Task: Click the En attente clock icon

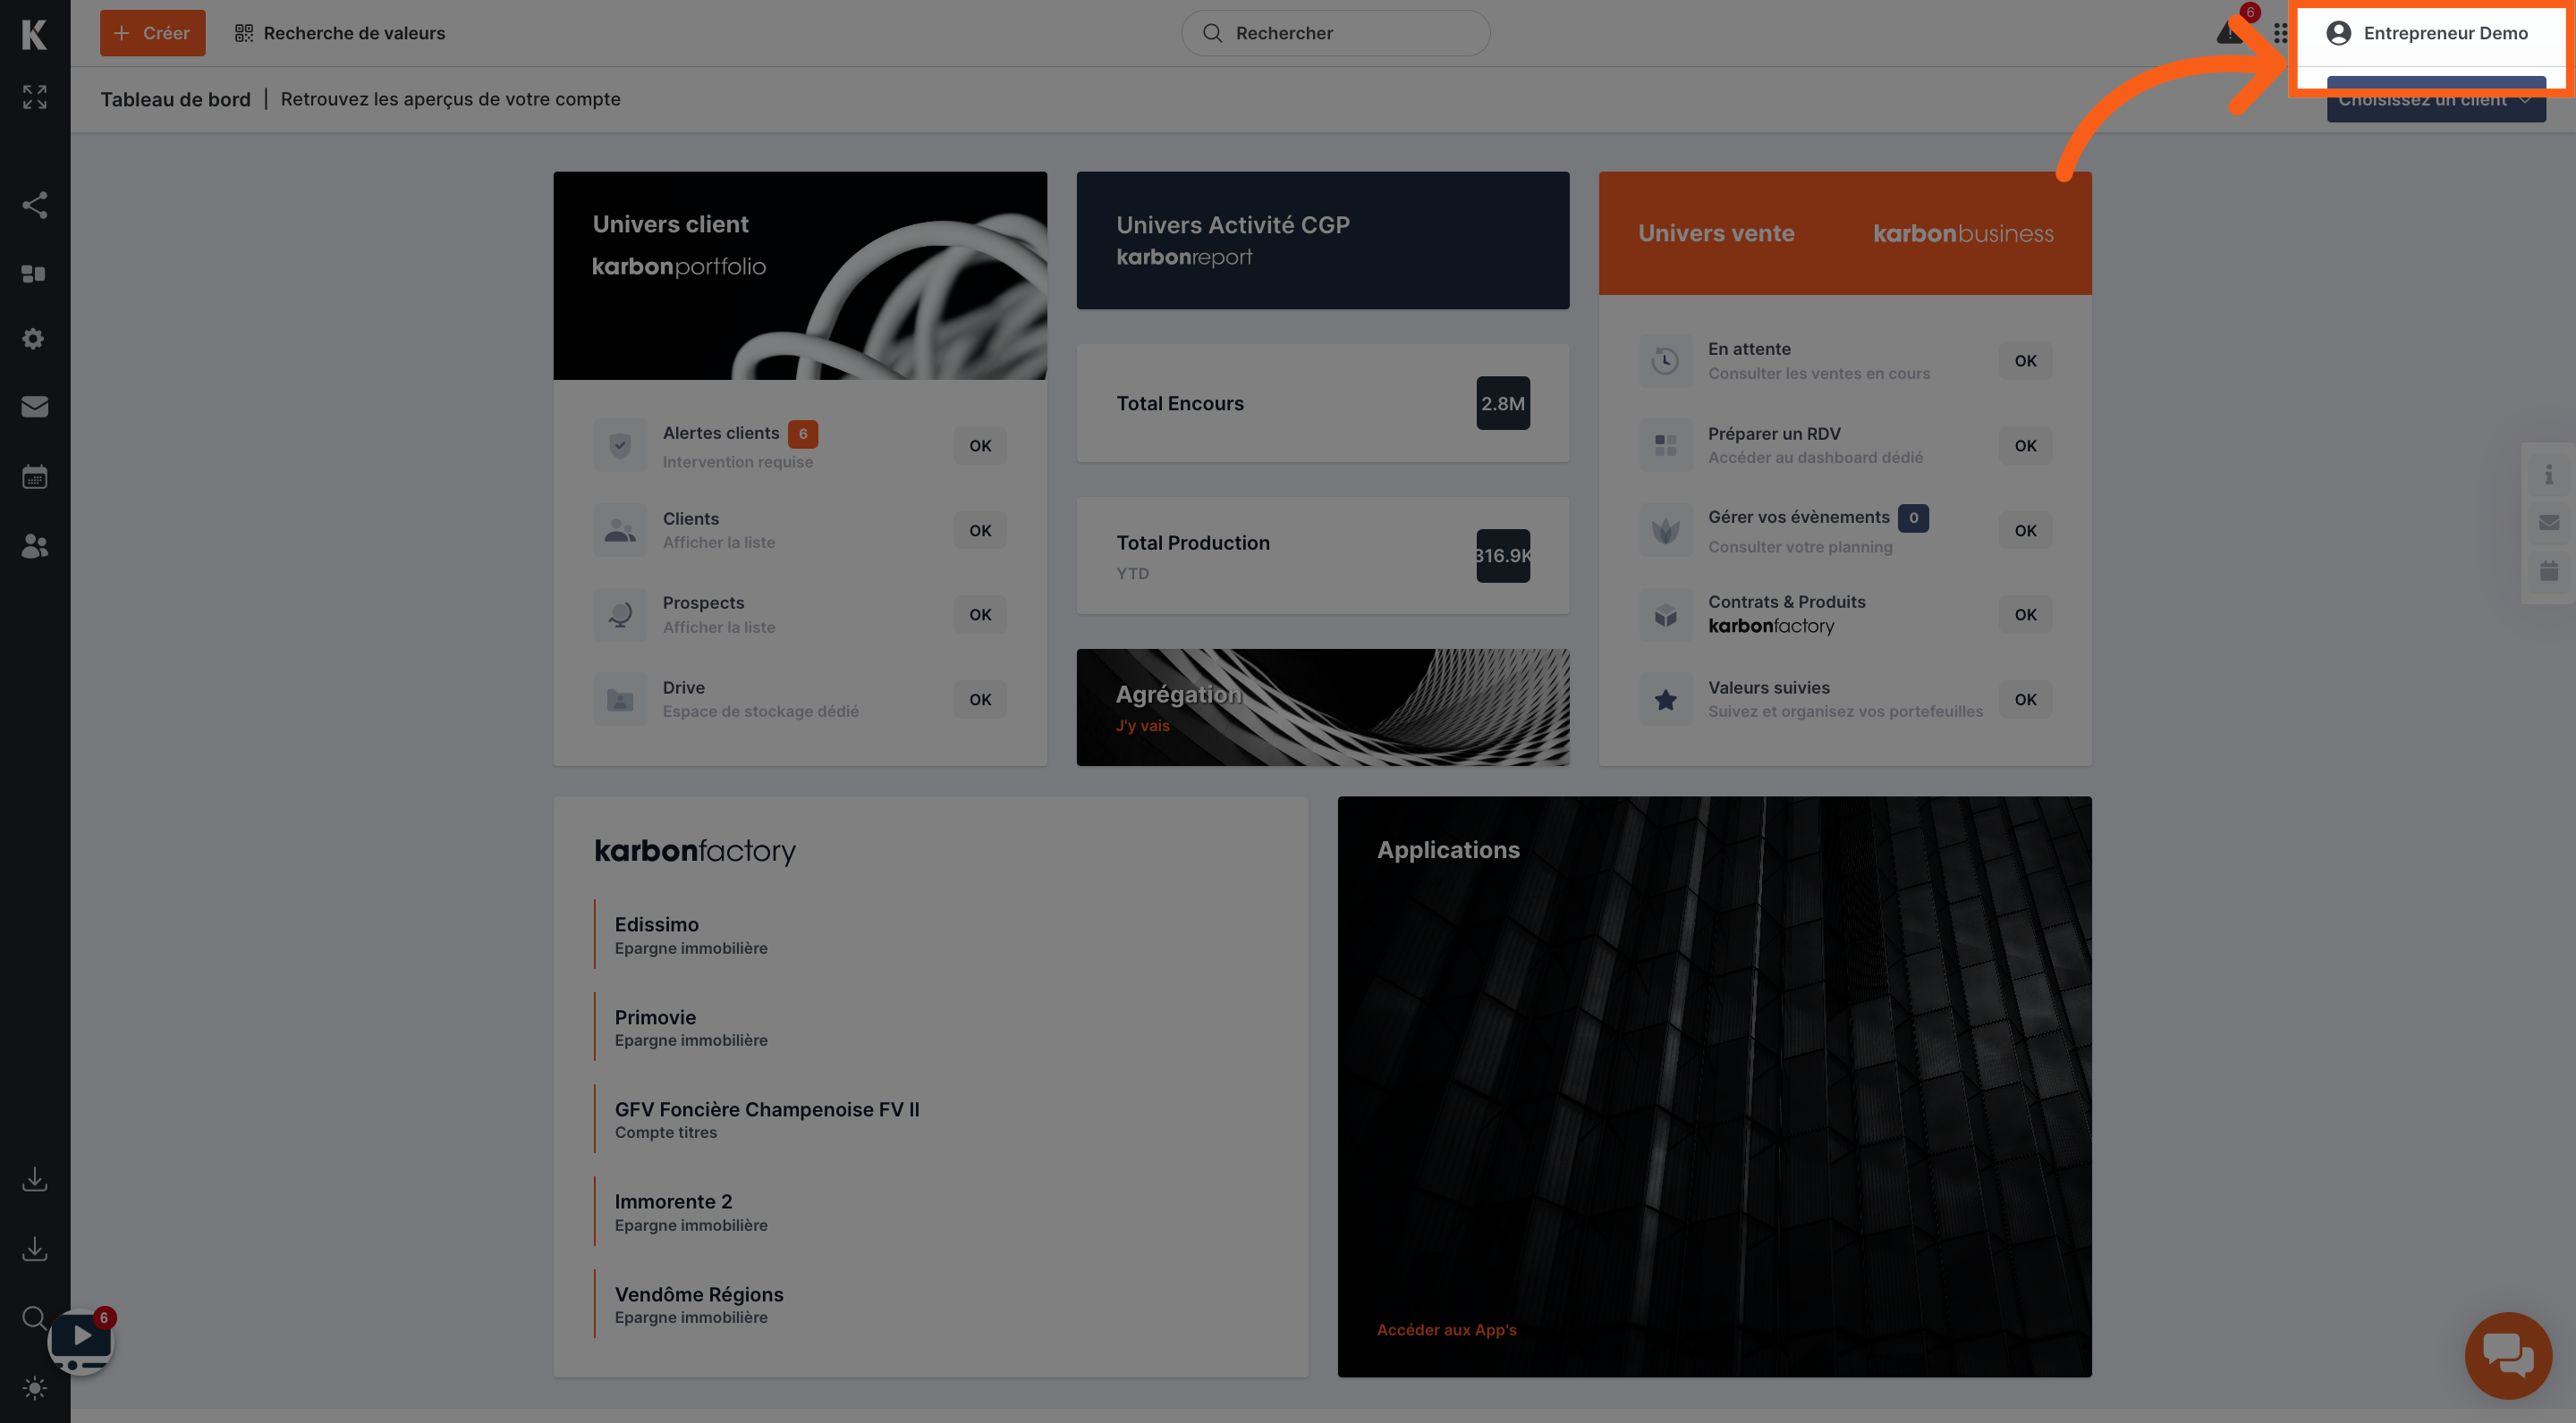Action: tap(1665, 361)
